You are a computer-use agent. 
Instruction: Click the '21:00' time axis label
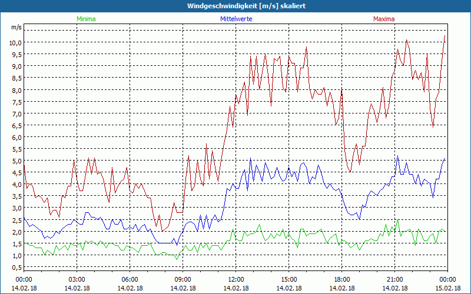click(394, 280)
